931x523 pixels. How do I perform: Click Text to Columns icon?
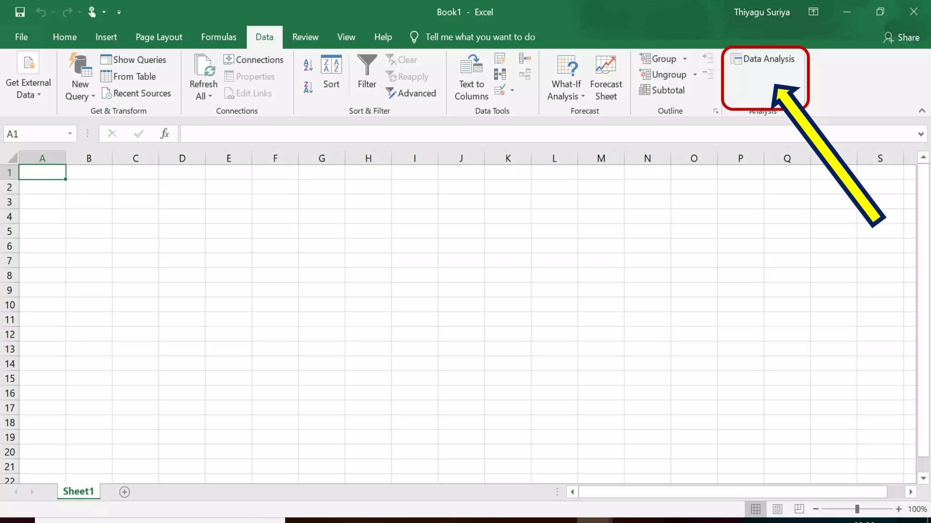tap(471, 65)
